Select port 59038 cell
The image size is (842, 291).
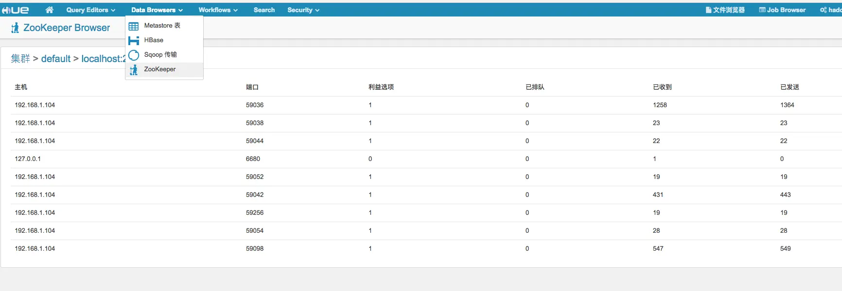[255, 123]
